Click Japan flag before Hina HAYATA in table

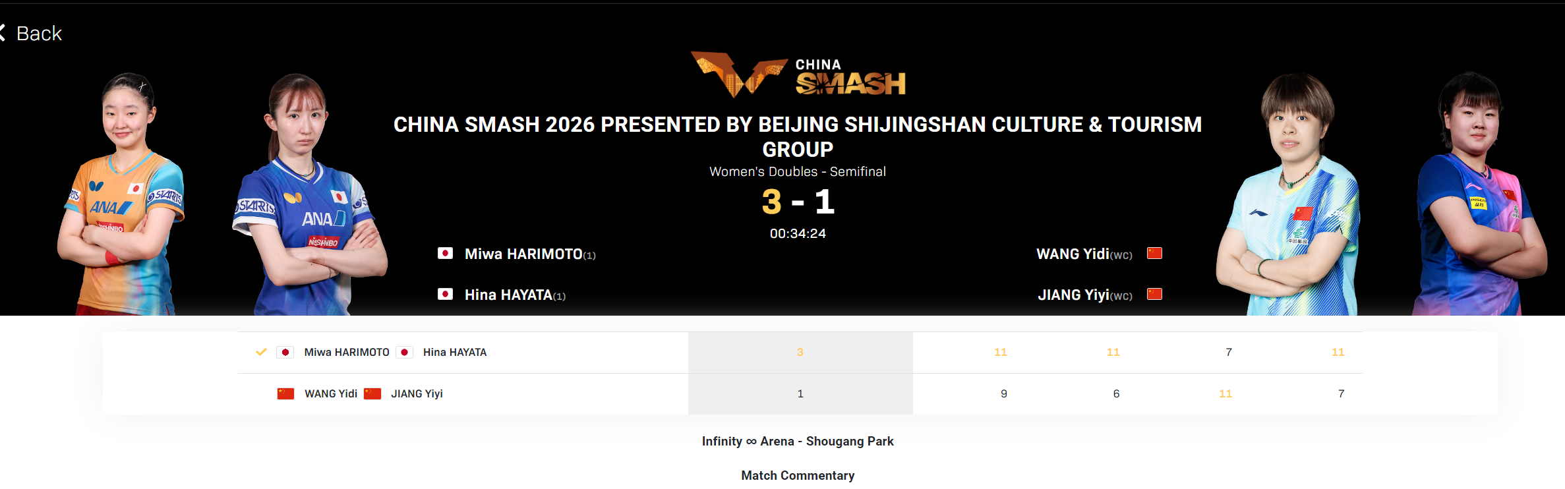pos(405,352)
